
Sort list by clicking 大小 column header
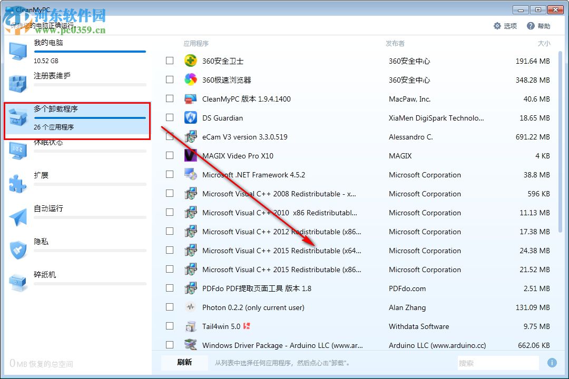click(544, 43)
